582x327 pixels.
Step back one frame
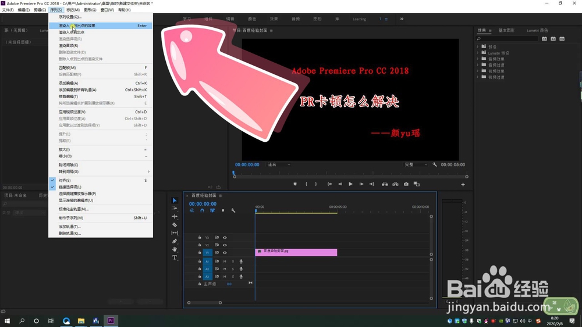tap(340, 184)
